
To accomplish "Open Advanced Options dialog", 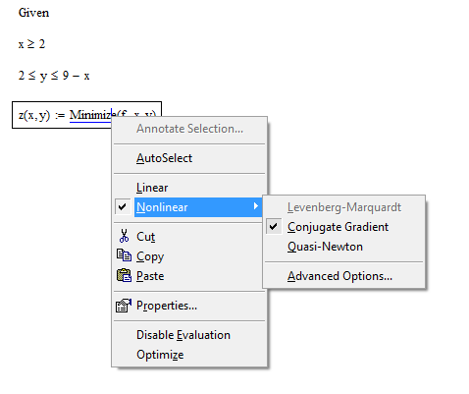I will tap(339, 276).
